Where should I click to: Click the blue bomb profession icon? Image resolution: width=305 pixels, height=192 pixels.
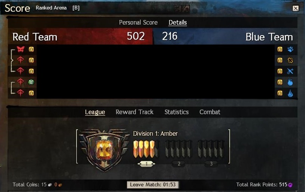point(290,82)
